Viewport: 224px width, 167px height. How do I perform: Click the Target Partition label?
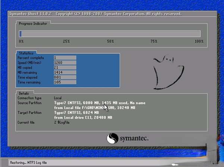29,112
